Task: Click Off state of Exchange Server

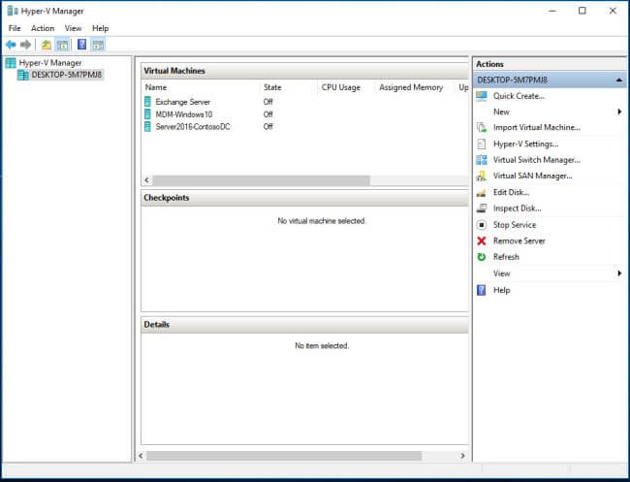Action: click(x=268, y=102)
